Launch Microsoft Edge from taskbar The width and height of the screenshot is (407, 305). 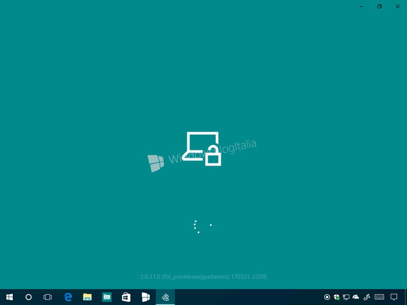[x=68, y=297]
